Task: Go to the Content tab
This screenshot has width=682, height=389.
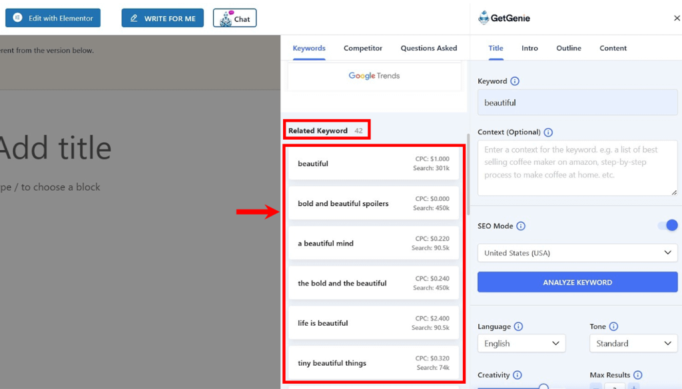Action: 613,48
